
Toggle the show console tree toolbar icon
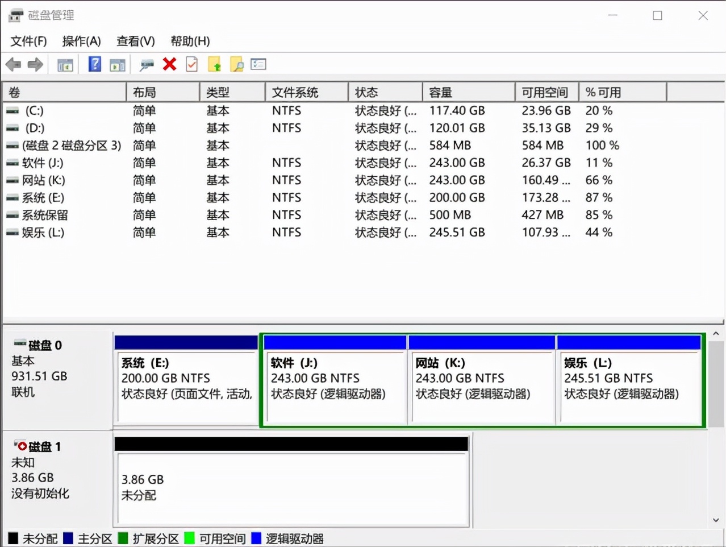click(64, 64)
